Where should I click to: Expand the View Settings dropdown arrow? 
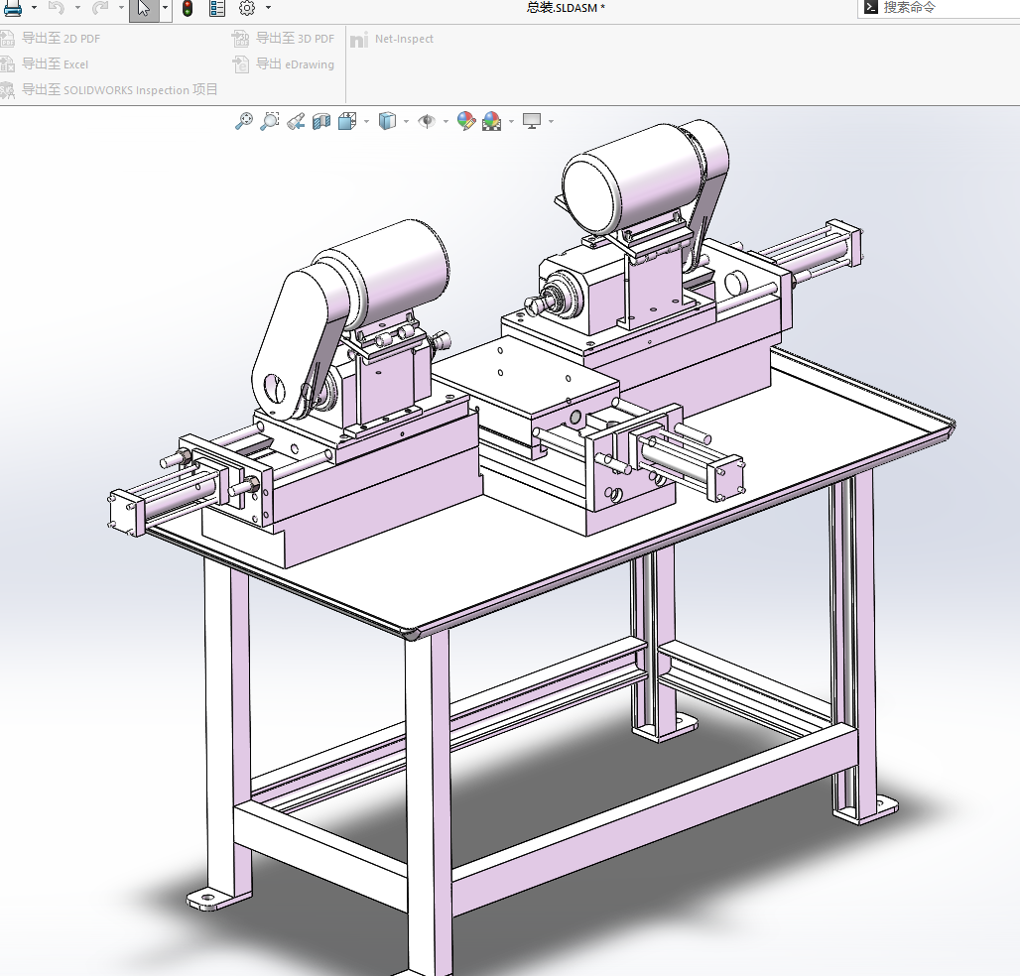pyautogui.click(x=551, y=122)
